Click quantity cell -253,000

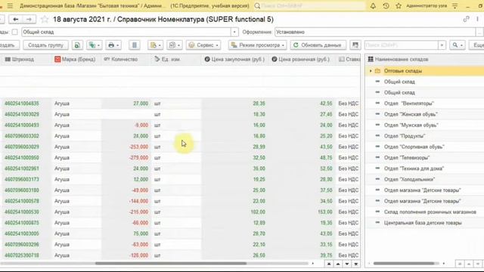coord(138,147)
